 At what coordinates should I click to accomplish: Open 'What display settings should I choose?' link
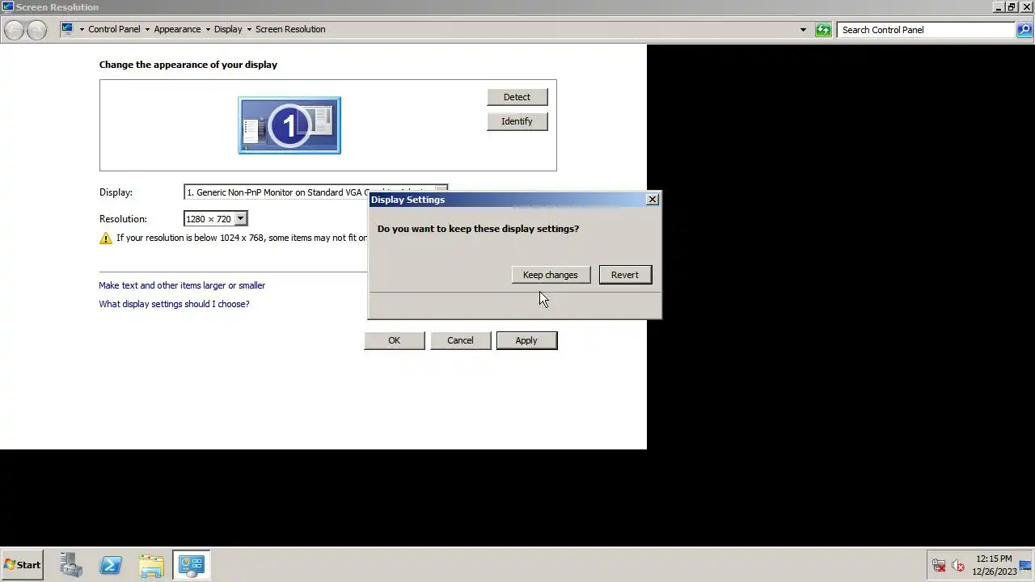174,304
